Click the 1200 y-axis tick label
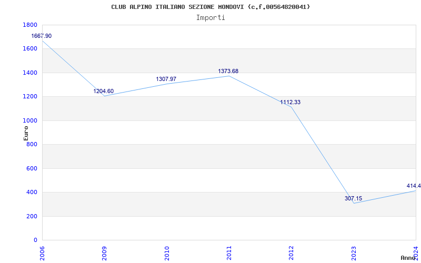Image resolution: width=421 pixels, height=263 pixels. pyautogui.click(x=30, y=97)
